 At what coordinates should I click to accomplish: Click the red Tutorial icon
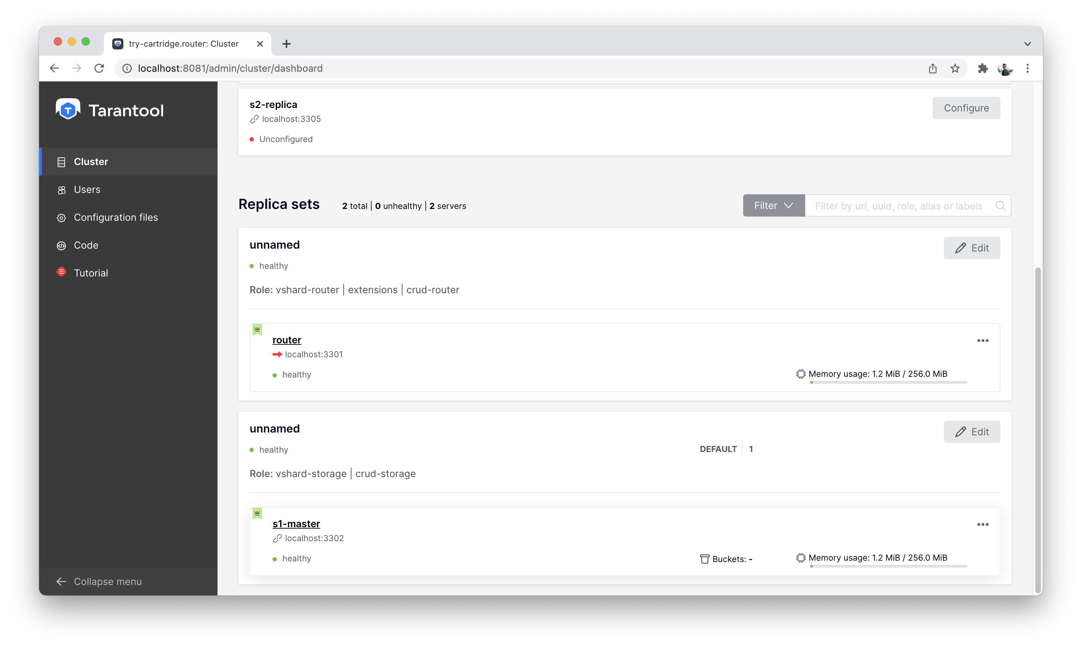point(61,272)
